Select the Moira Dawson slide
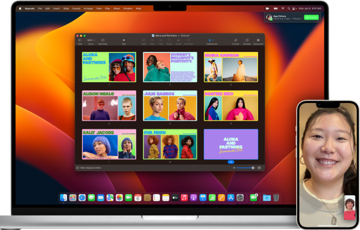This screenshot has height=230, width=360. [231, 67]
